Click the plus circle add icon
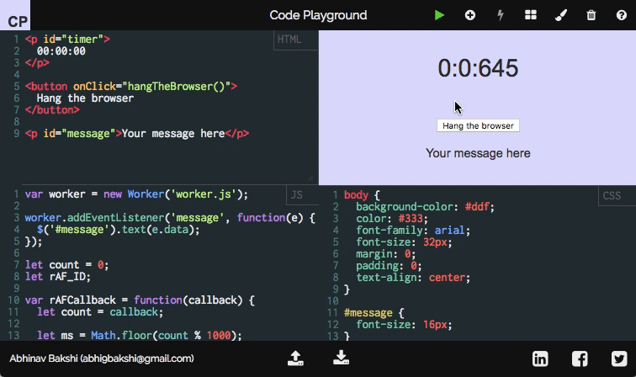 point(470,15)
